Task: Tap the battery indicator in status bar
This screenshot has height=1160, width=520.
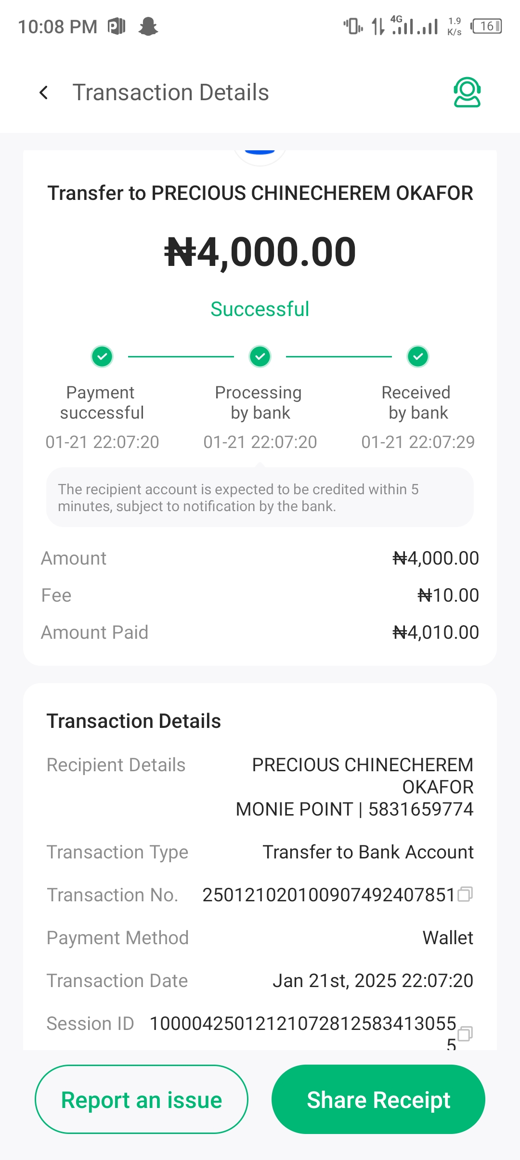Action: (x=487, y=26)
